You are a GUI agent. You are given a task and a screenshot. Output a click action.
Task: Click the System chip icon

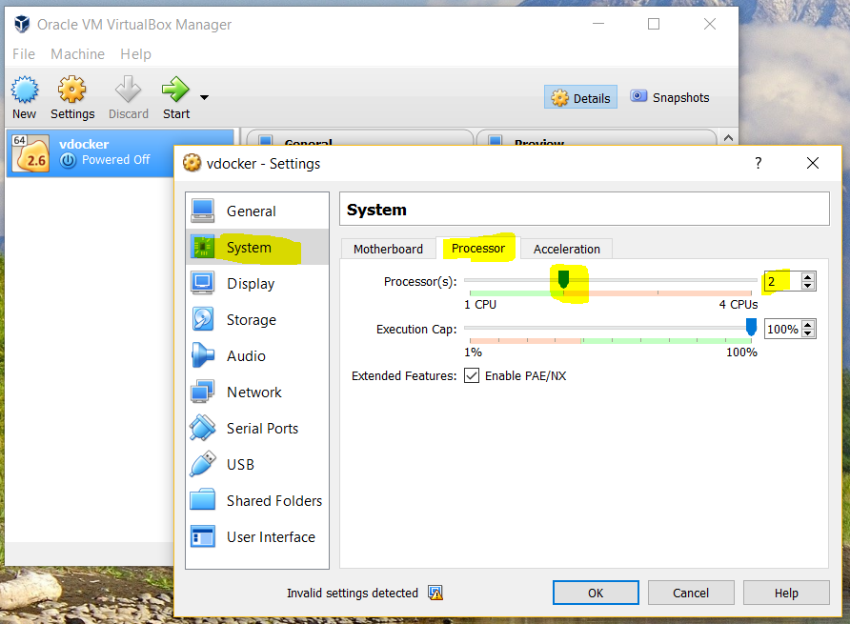(203, 247)
